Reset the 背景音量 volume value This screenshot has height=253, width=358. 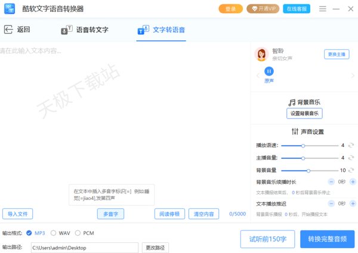click(351, 170)
